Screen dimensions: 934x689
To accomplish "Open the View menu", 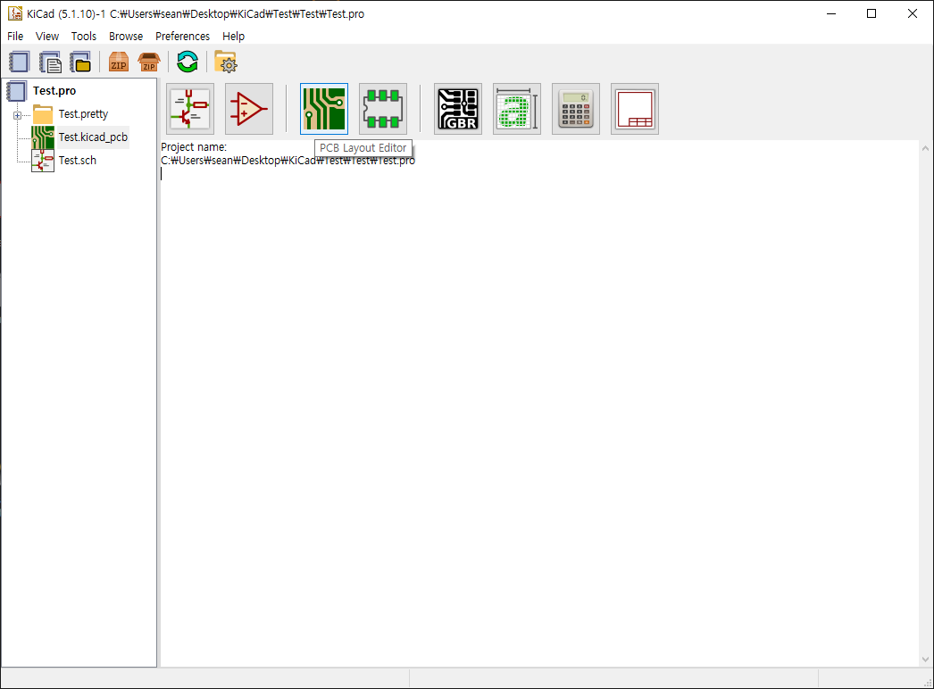I will [x=47, y=37].
